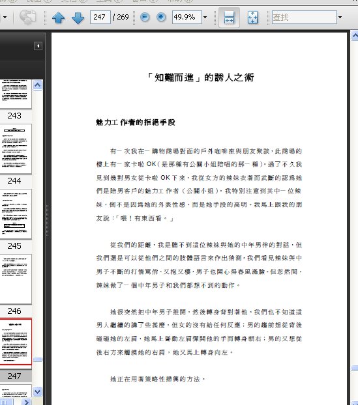Screen dimensions: 358x405
Task: Zoom in with the plus button
Action: [x=161, y=18]
